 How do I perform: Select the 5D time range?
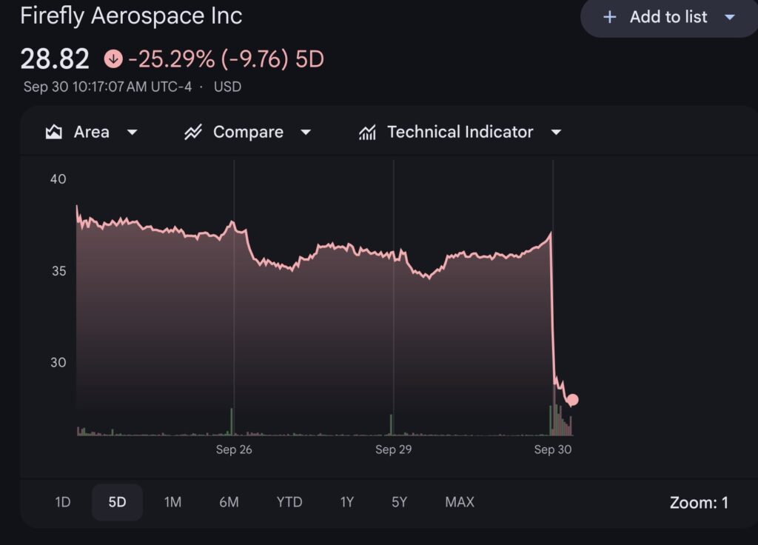[117, 502]
